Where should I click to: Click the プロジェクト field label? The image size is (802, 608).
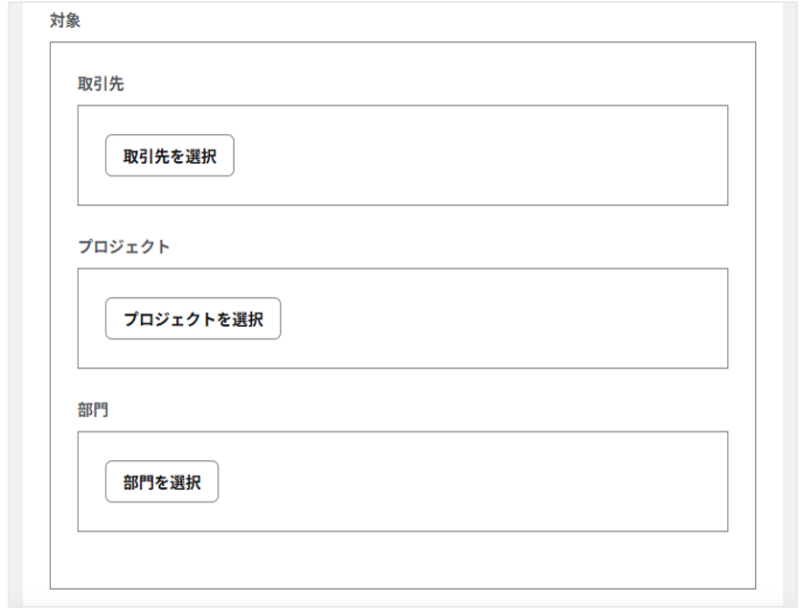pyautogui.click(x=124, y=246)
